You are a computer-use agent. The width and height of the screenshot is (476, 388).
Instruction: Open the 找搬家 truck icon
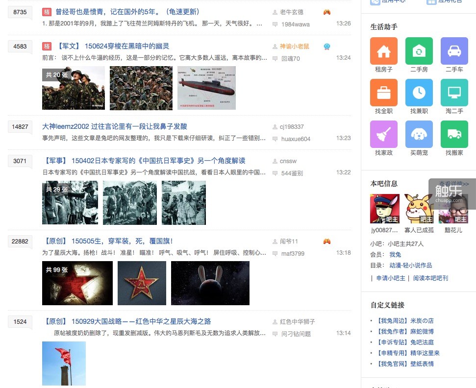[454, 134]
